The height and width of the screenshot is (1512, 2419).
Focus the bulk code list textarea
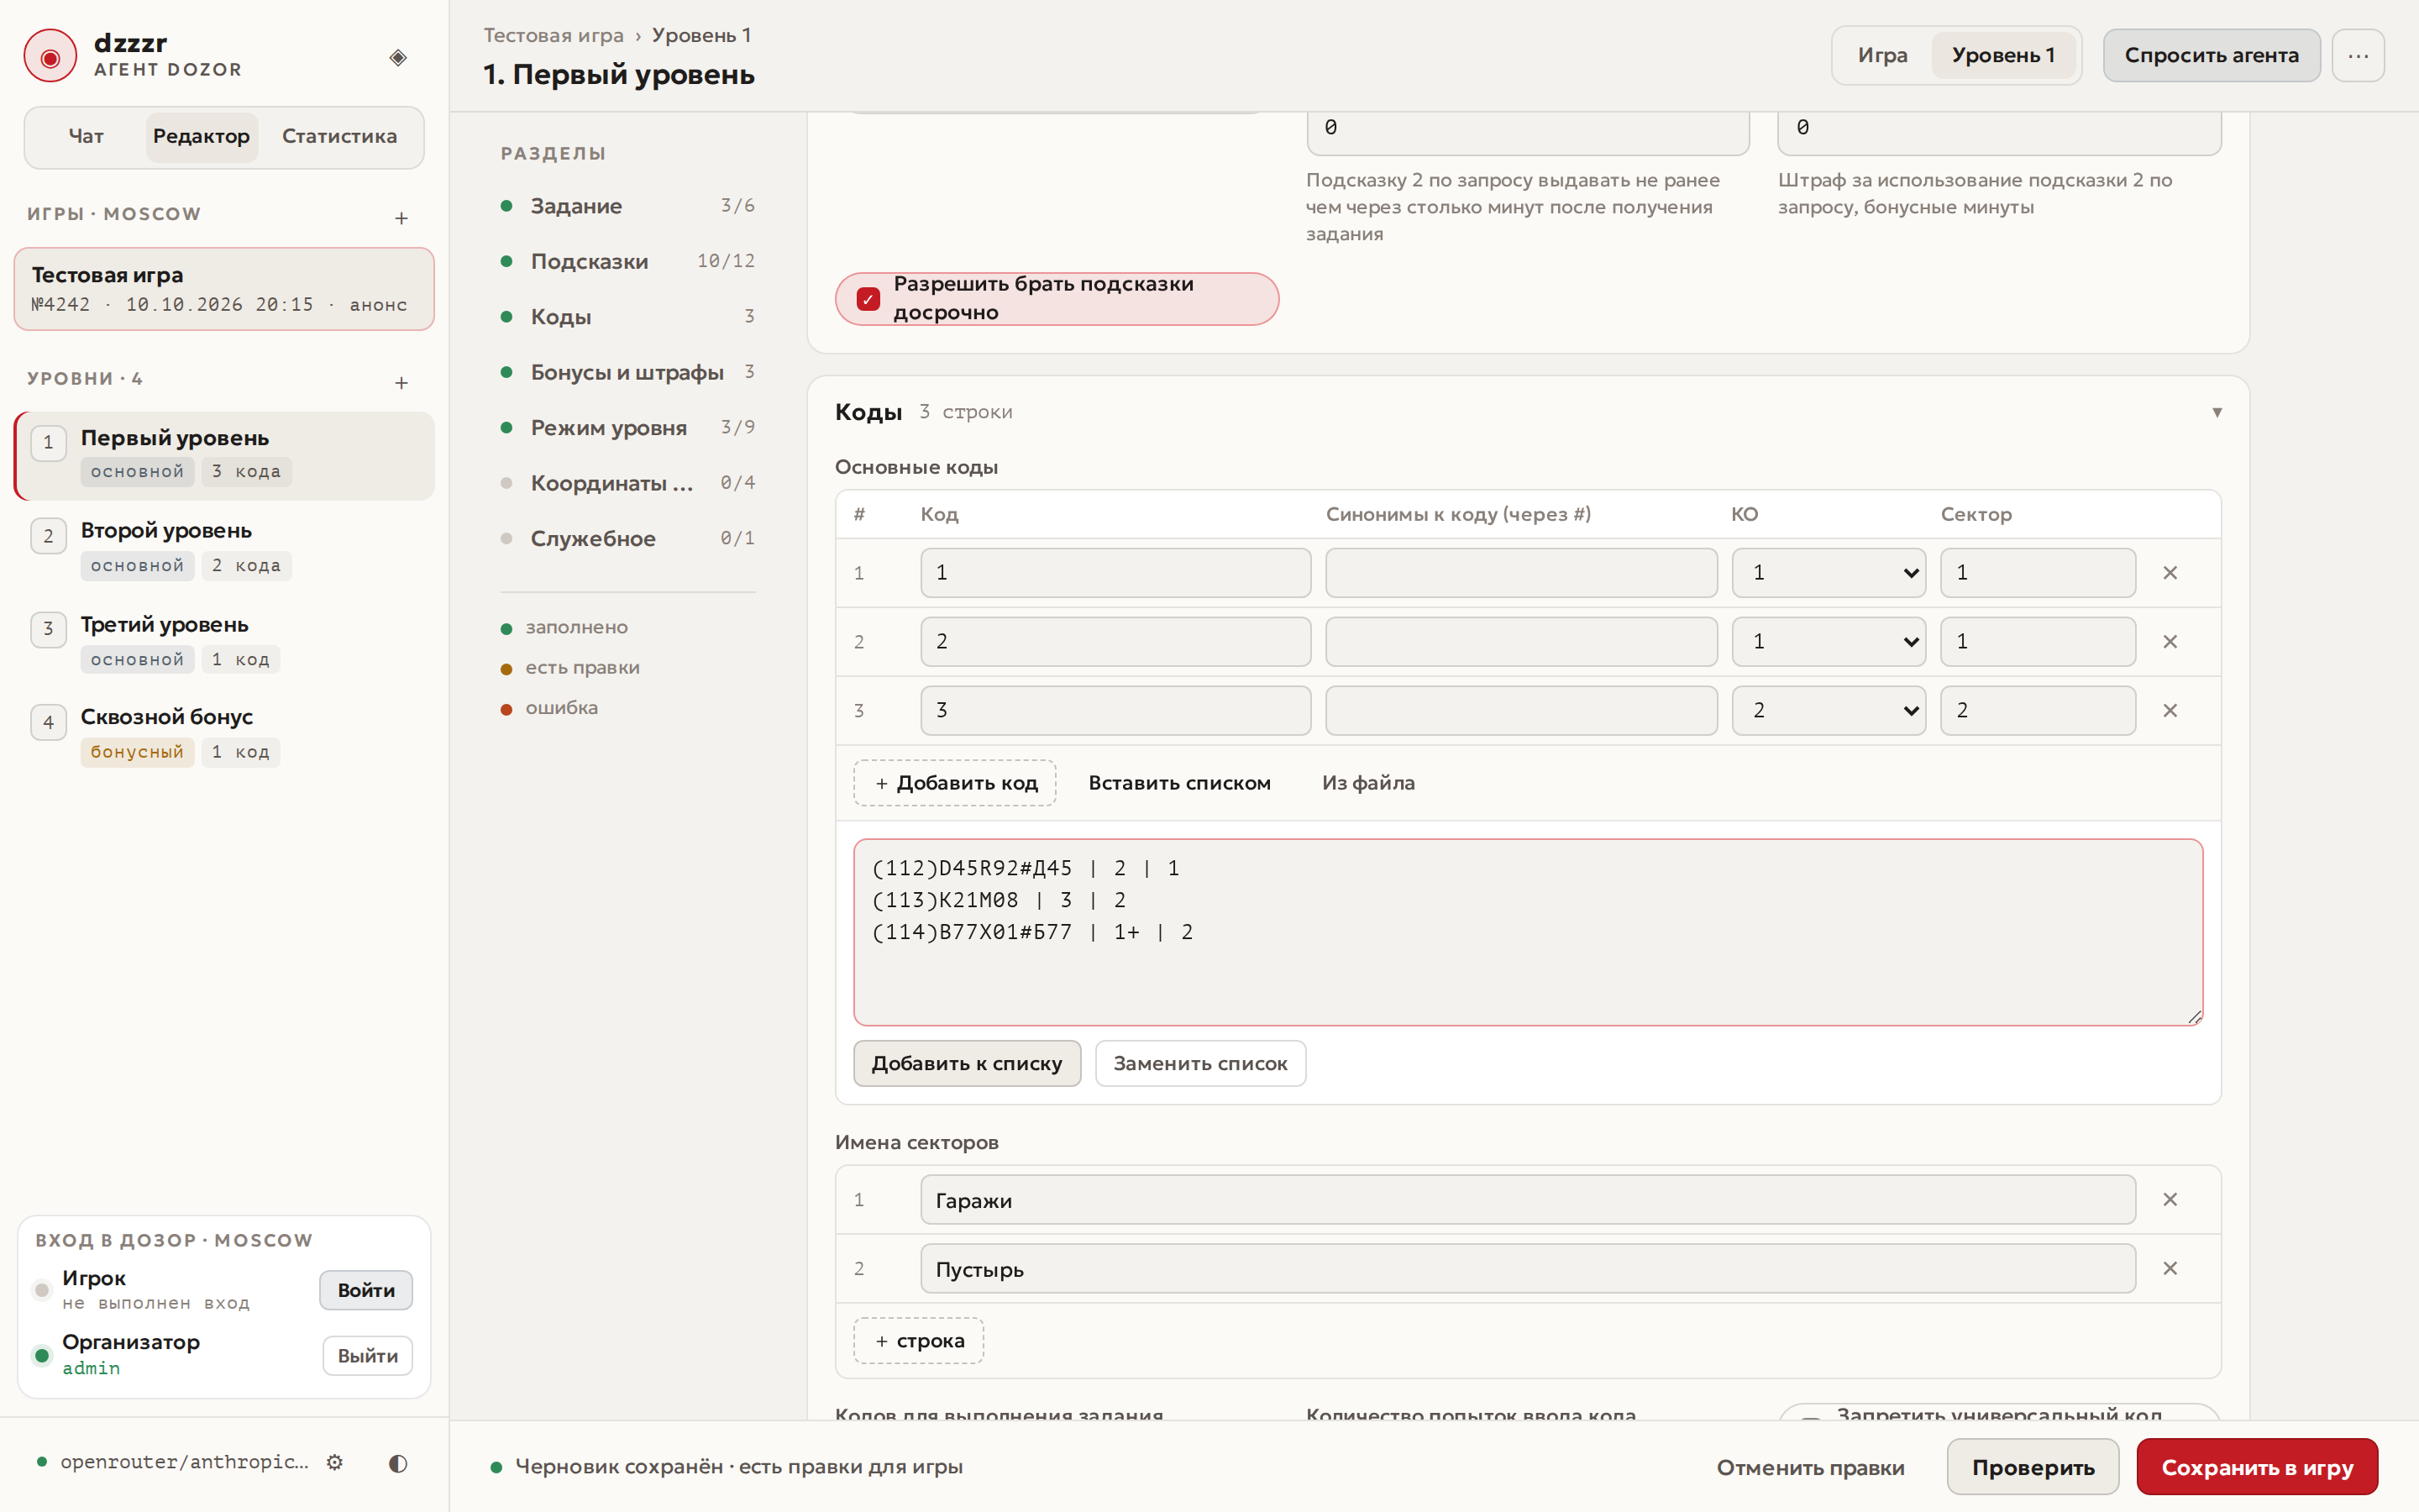(x=1527, y=932)
